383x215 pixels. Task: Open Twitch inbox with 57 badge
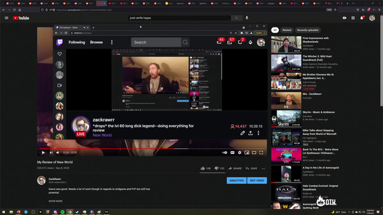[230, 42]
